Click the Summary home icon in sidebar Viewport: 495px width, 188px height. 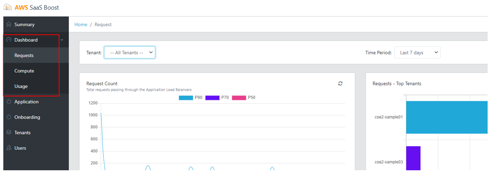(9, 24)
